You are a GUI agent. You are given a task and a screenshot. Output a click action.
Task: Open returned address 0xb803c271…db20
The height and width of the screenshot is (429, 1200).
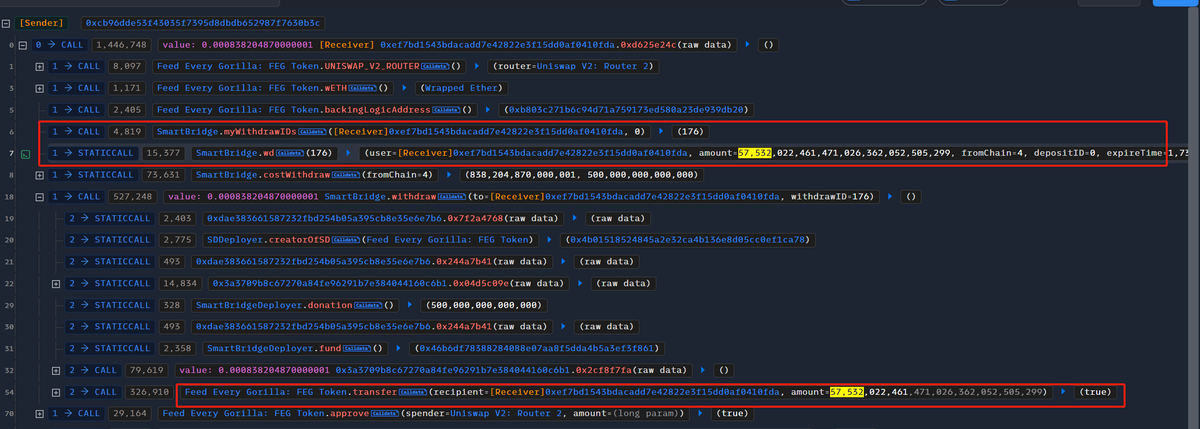point(626,110)
